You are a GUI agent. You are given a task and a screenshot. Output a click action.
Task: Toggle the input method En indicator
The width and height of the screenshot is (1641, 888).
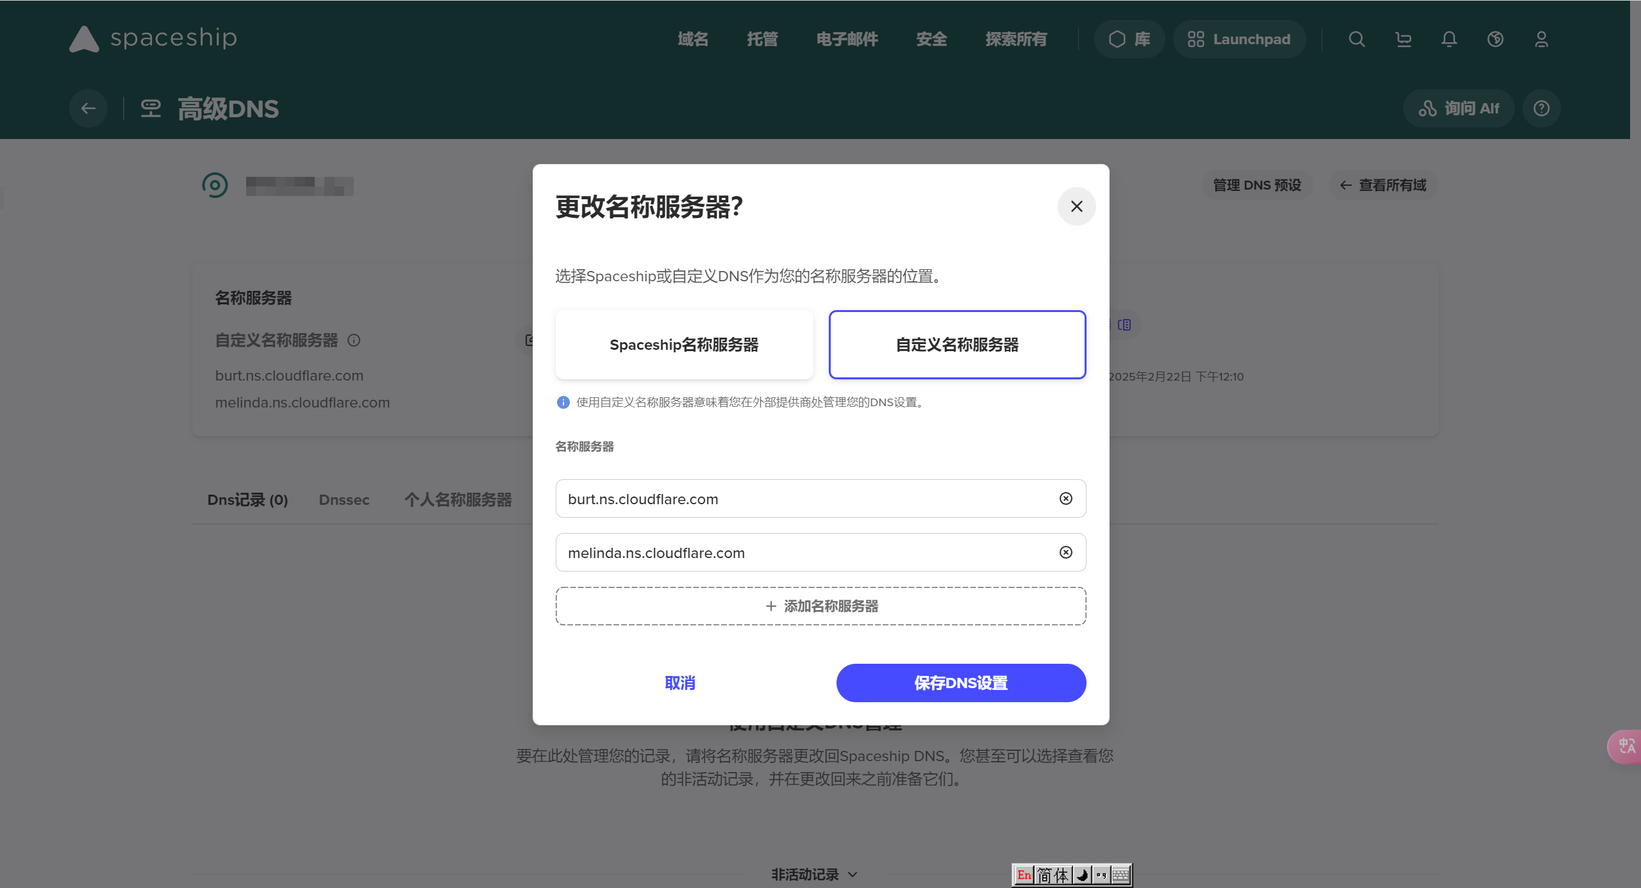pyautogui.click(x=1024, y=875)
